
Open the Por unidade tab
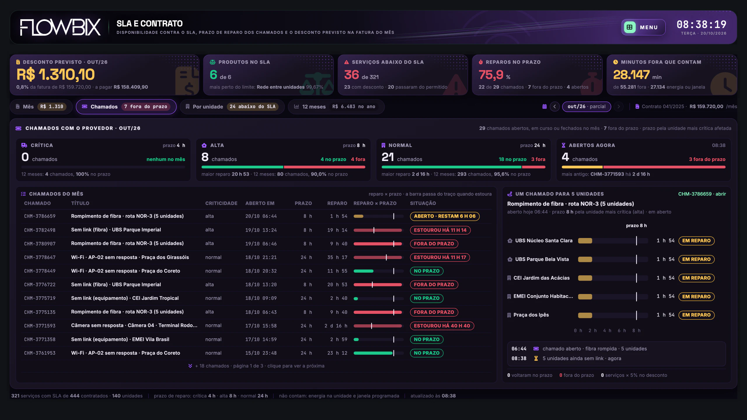pyautogui.click(x=232, y=106)
